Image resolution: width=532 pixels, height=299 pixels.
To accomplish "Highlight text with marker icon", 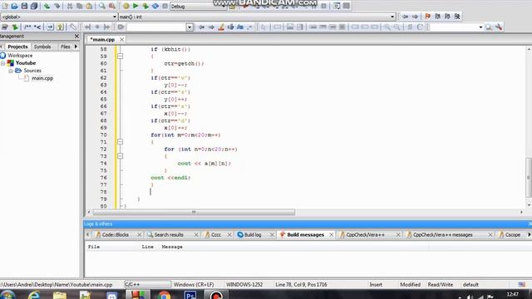I will [221, 27].
